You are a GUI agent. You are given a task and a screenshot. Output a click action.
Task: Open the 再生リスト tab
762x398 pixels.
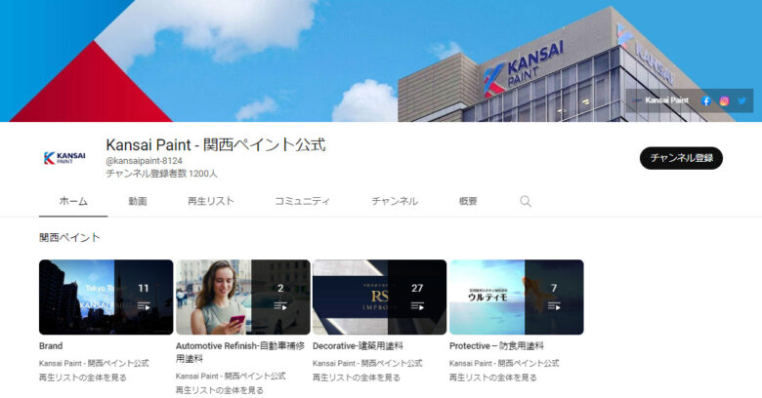click(211, 201)
